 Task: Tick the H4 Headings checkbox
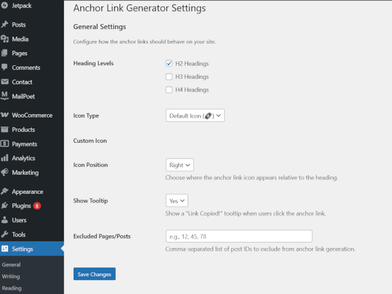coord(169,90)
